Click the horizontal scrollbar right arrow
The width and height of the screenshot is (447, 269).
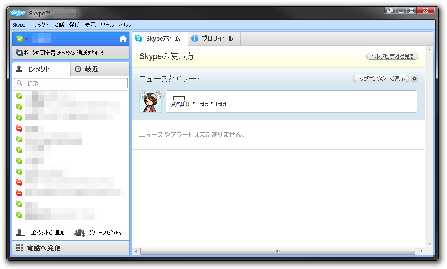coord(421,251)
